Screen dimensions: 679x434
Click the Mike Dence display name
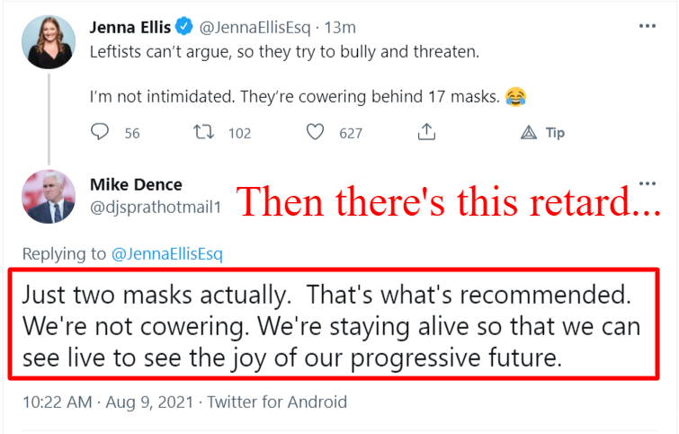click(136, 185)
